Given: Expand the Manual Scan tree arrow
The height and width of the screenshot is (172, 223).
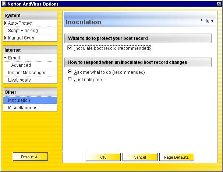Looking at the screenshot, I should pos(6,38).
